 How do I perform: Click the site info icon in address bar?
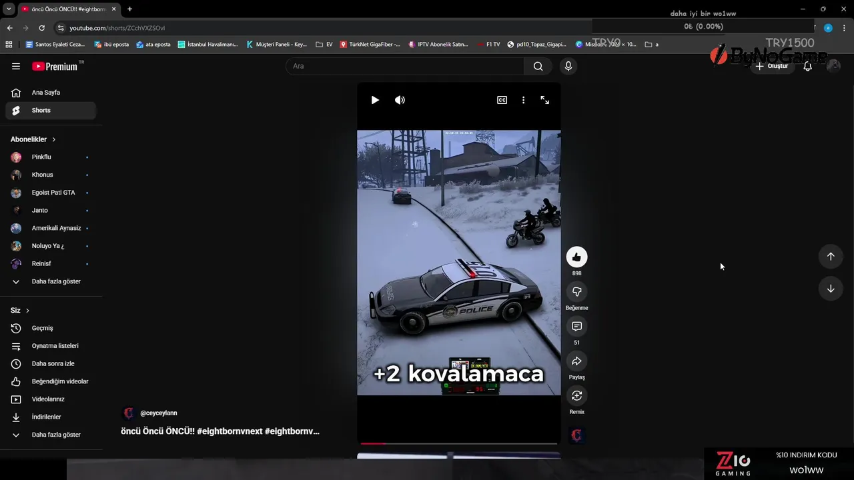[x=61, y=28]
